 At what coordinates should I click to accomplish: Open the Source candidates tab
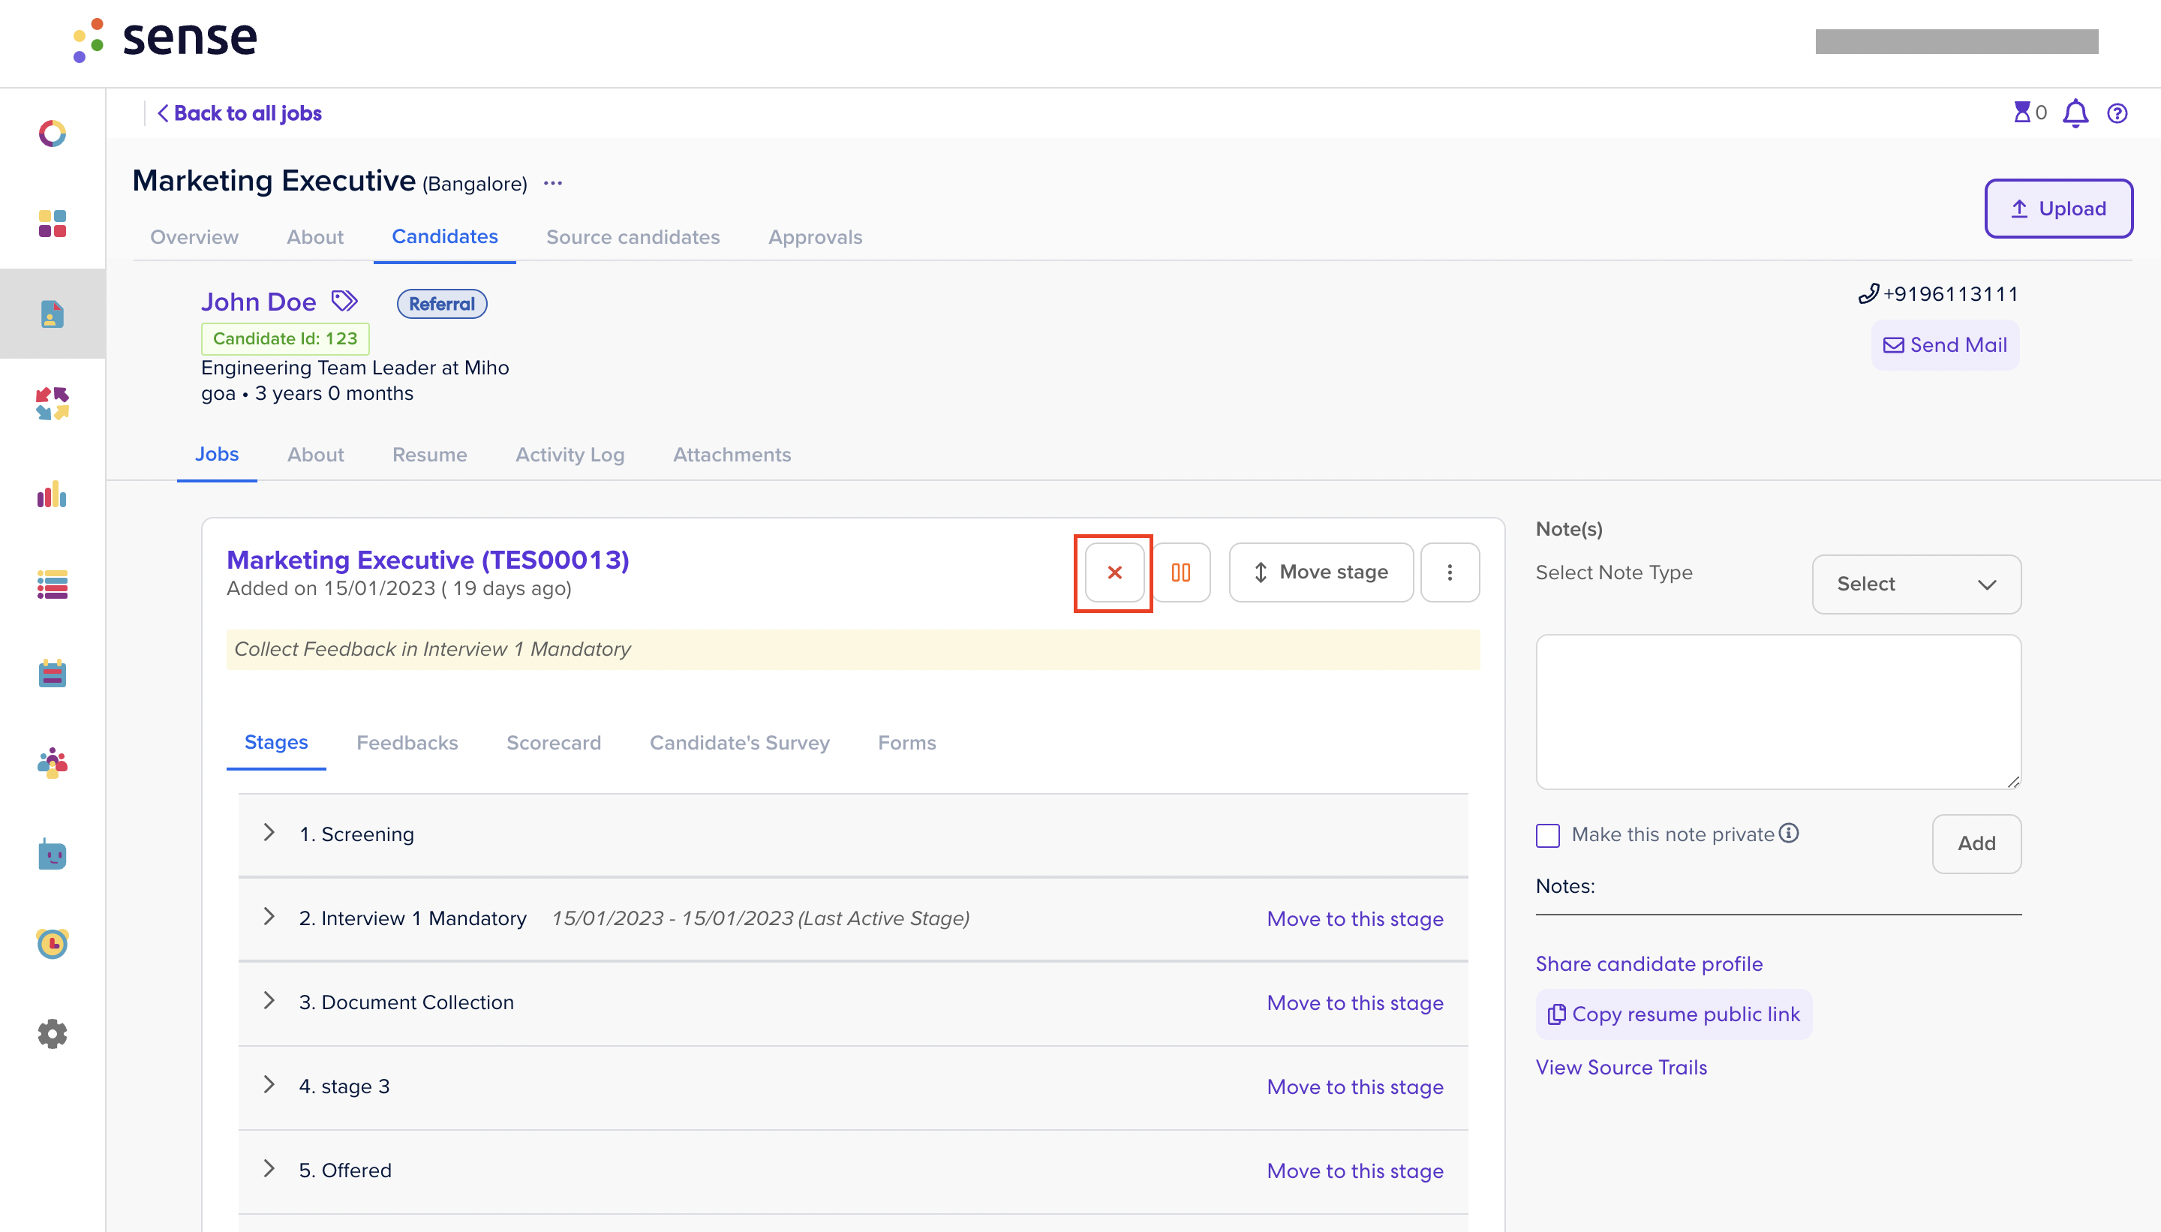(x=633, y=237)
